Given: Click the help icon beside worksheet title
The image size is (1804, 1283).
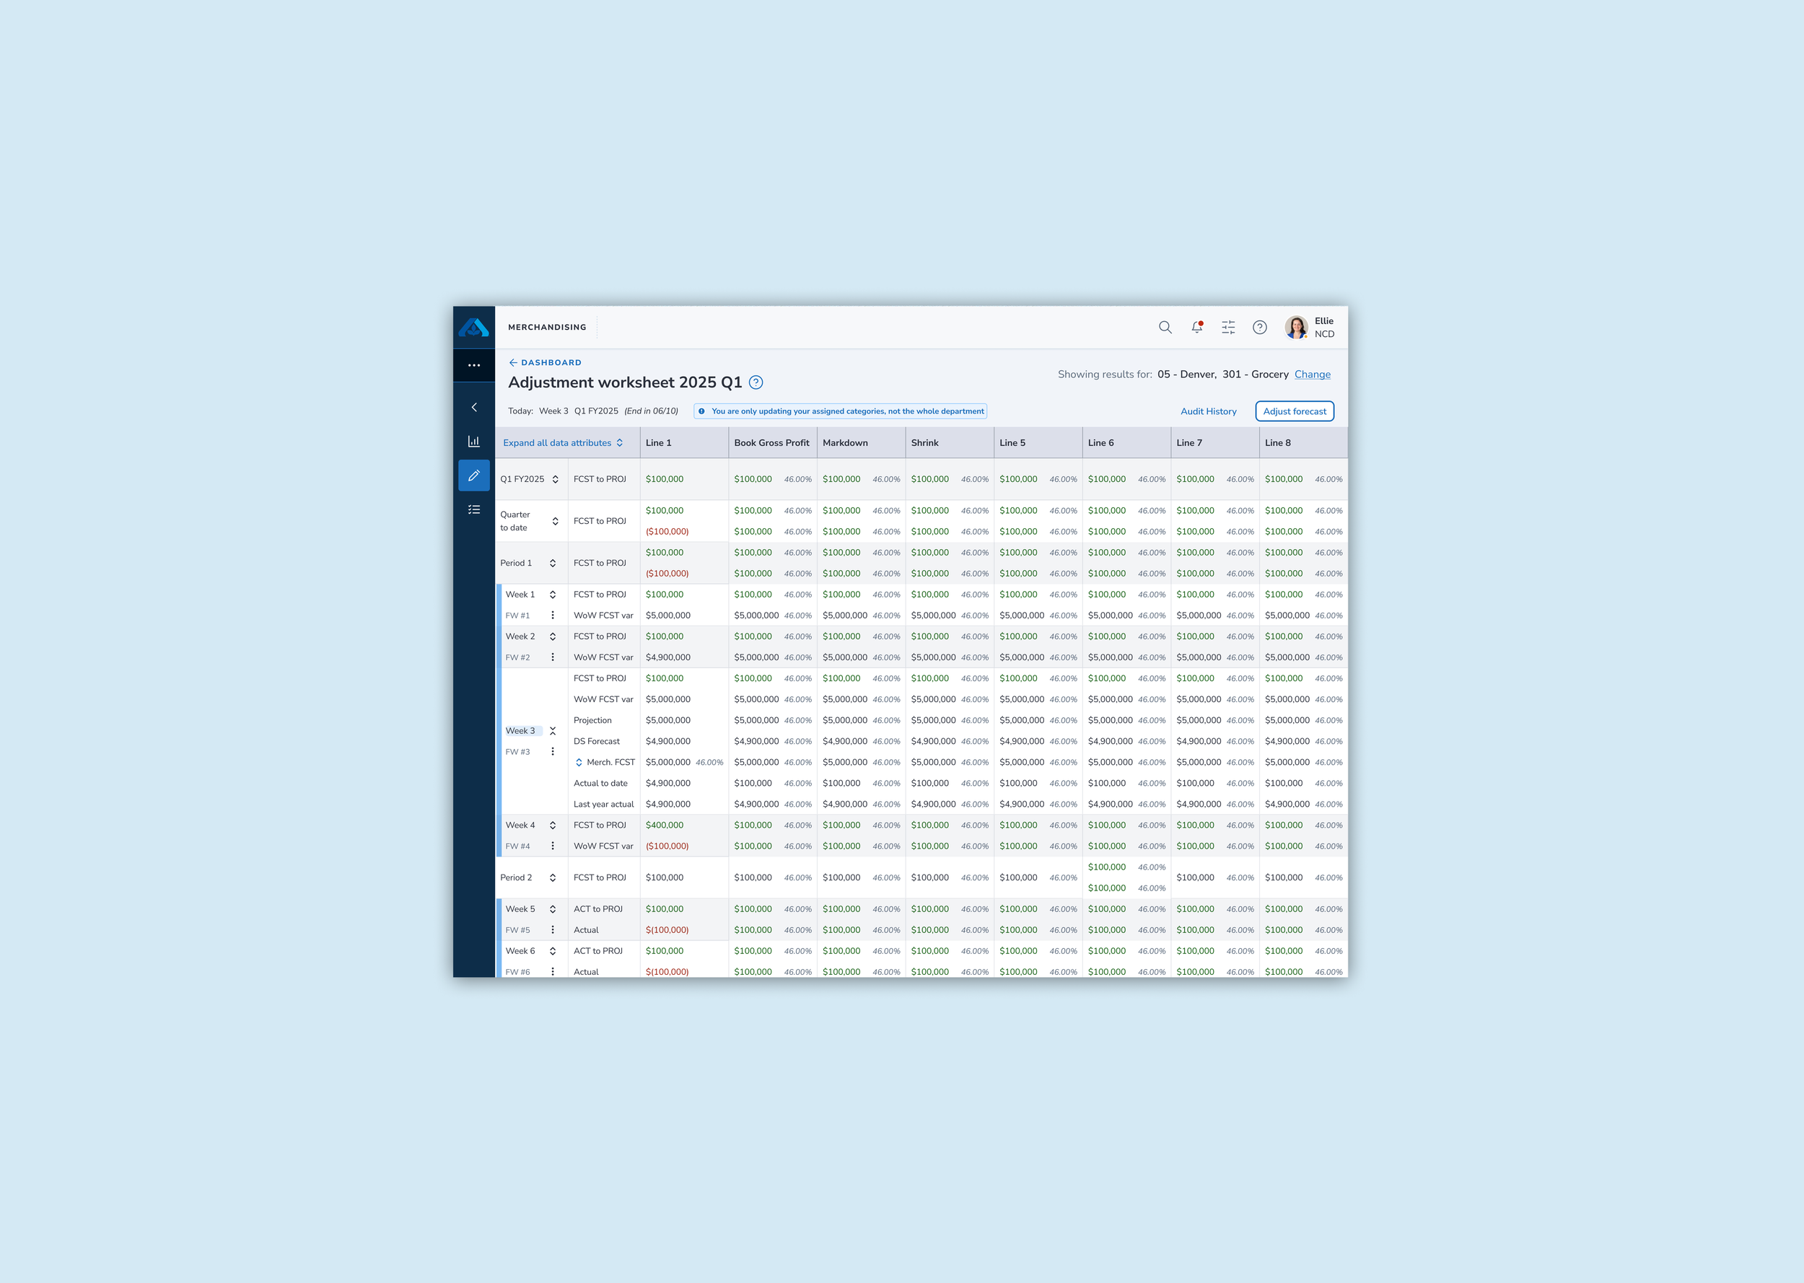Looking at the screenshot, I should click(756, 382).
